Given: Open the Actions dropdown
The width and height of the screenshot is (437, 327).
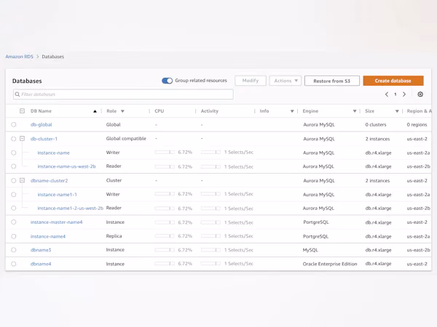Looking at the screenshot, I should tap(285, 81).
